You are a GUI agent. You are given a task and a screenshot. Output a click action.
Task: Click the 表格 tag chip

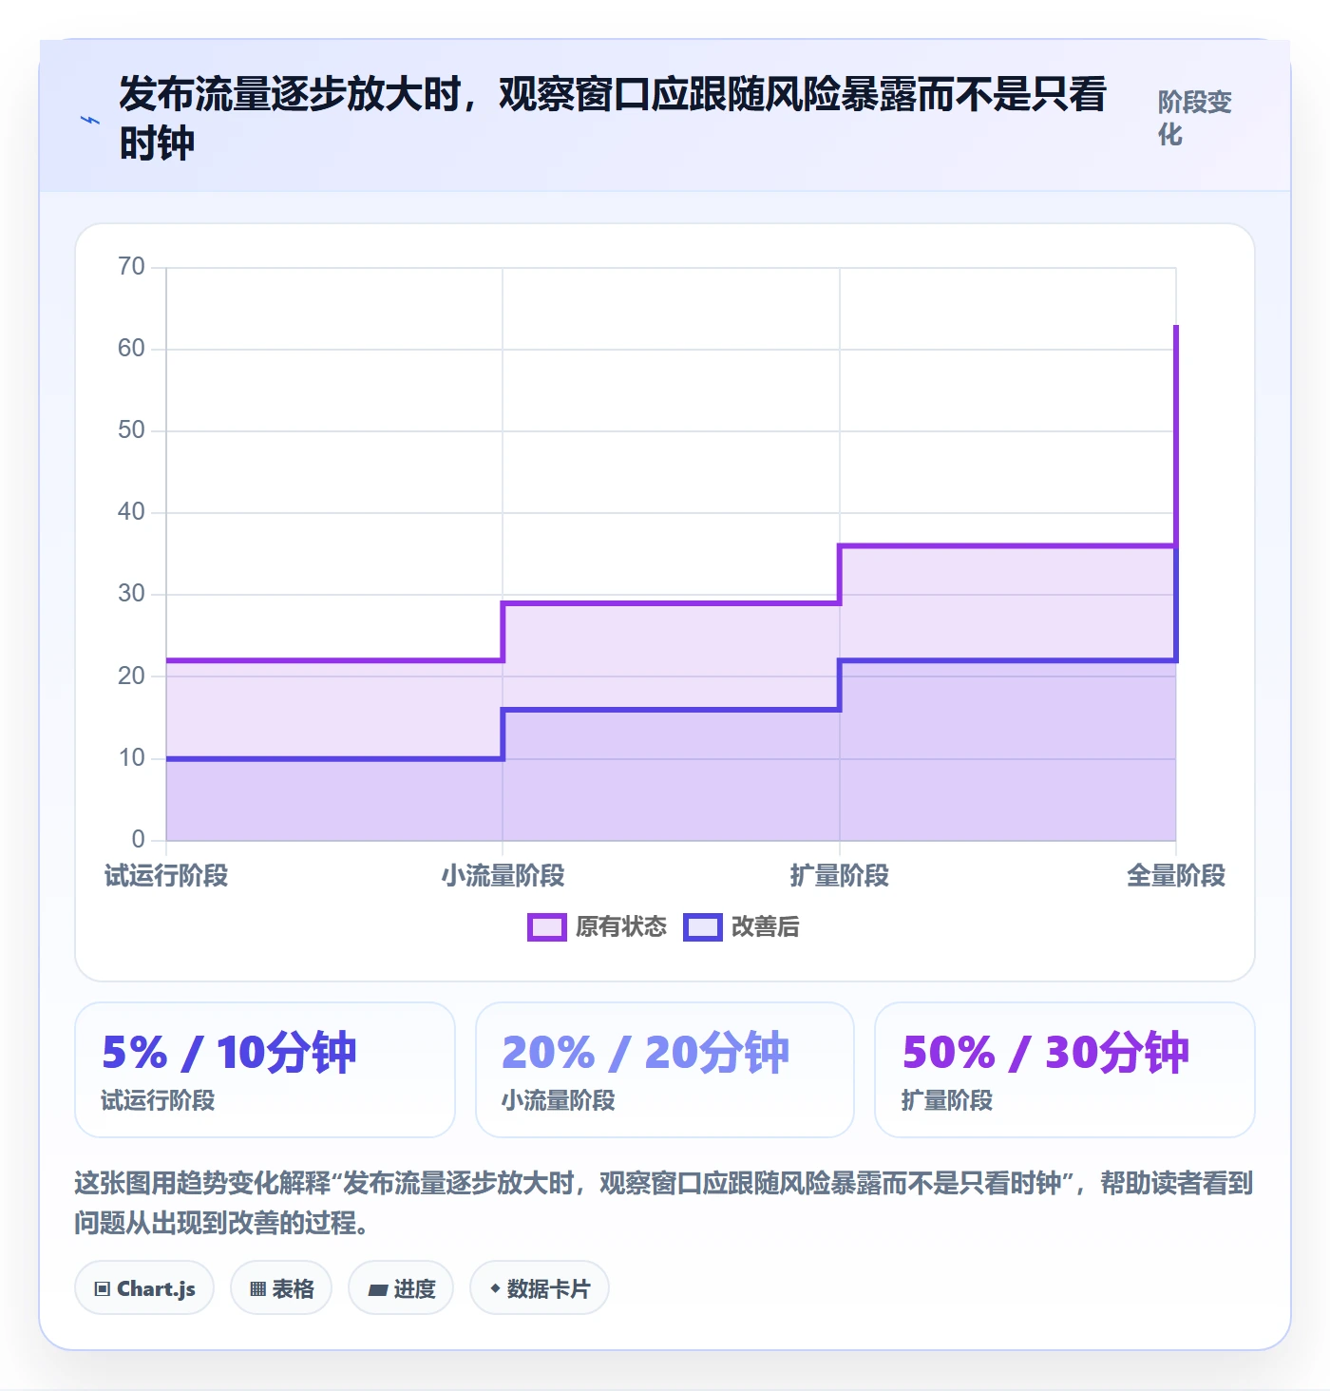pos(281,1288)
